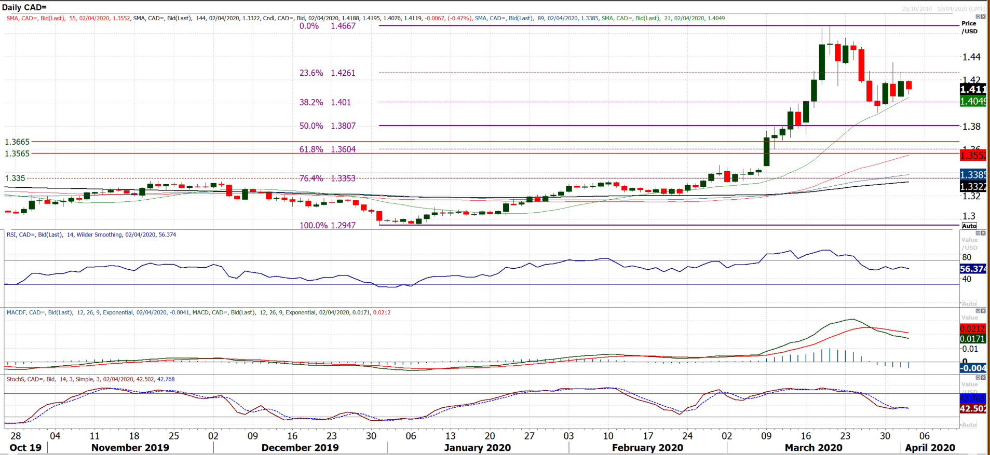The image size is (990, 455).
Task: Click the 80 level label on RSI axis
Action: 967,257
